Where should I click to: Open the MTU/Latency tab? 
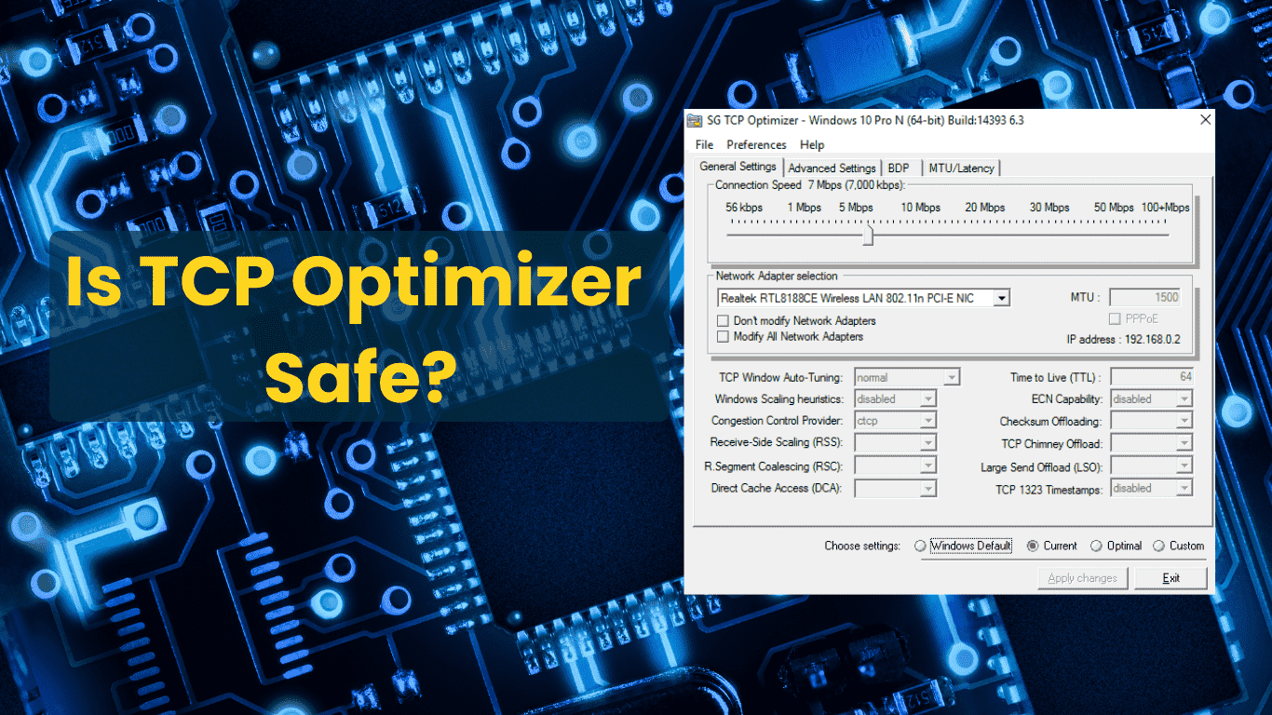point(962,169)
